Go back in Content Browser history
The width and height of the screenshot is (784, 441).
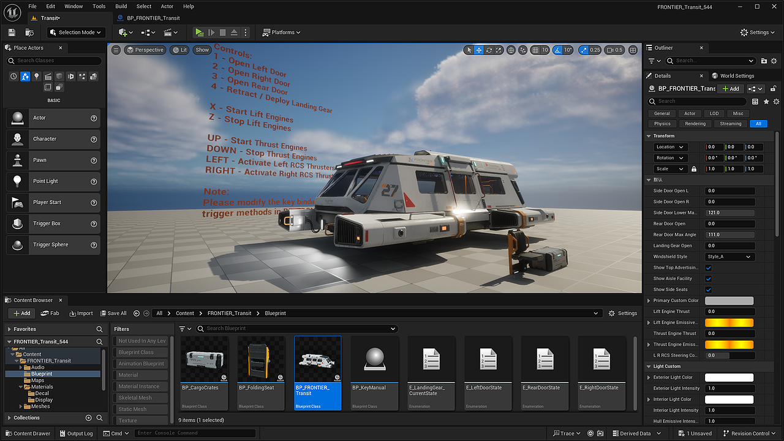(x=137, y=313)
